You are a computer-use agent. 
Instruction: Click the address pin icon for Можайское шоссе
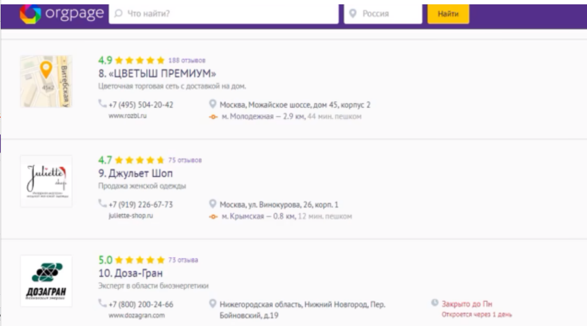point(212,104)
